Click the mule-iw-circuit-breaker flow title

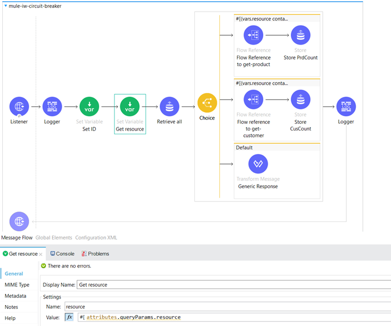(35, 6)
